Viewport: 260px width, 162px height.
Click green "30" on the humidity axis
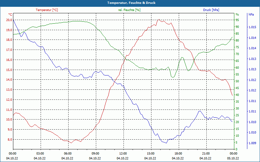pyautogui.click(x=237, y=109)
